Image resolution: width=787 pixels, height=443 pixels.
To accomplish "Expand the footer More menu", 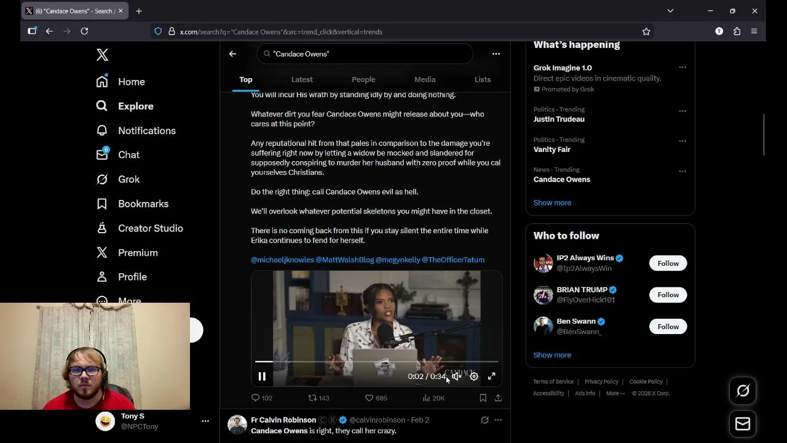I will point(615,393).
